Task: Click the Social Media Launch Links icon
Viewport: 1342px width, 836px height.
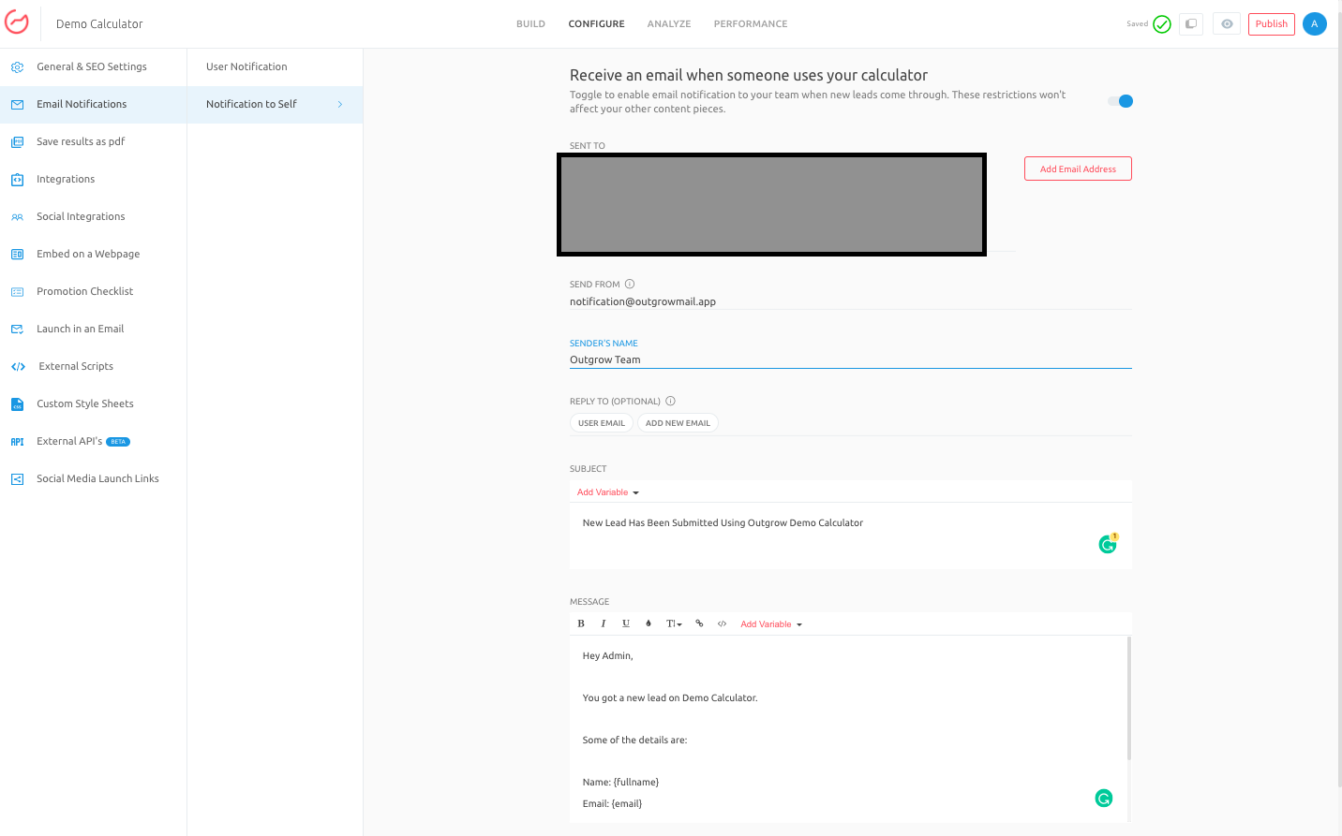Action: click(x=17, y=479)
